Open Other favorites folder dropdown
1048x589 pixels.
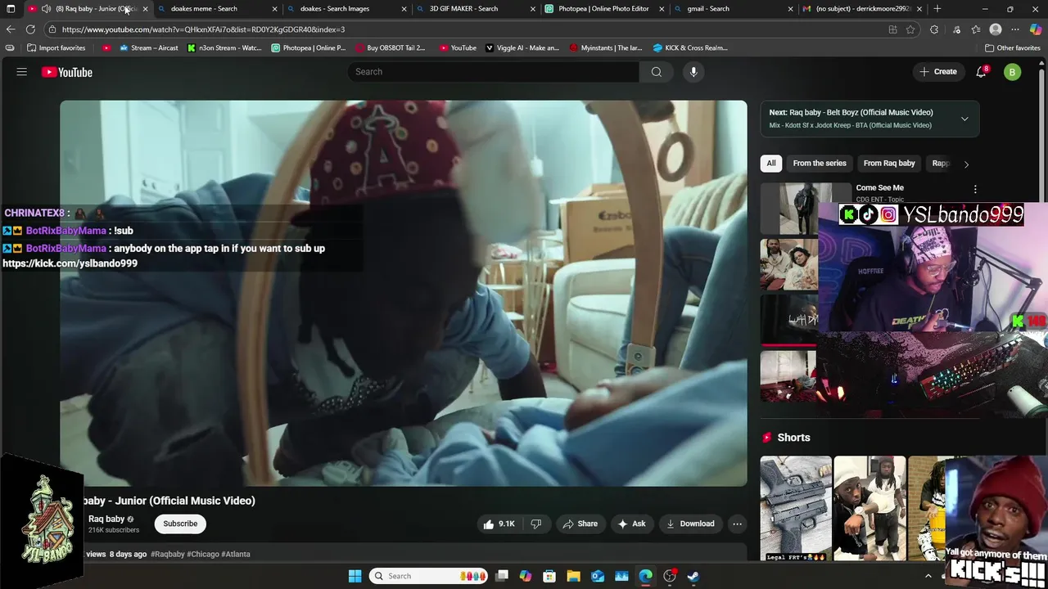pyautogui.click(x=1012, y=47)
